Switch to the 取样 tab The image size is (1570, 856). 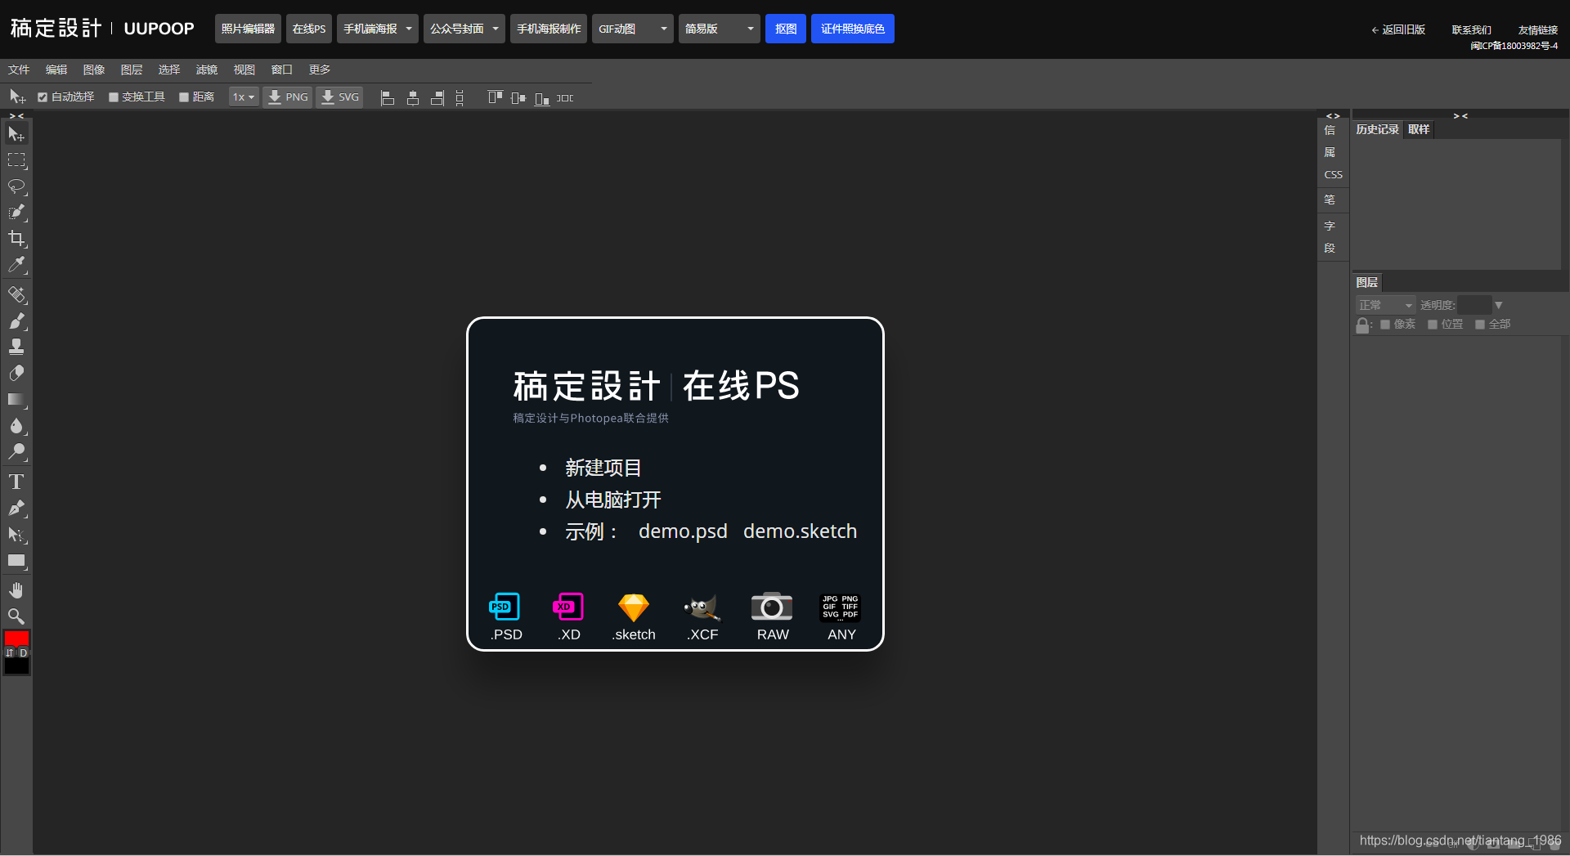click(1419, 129)
